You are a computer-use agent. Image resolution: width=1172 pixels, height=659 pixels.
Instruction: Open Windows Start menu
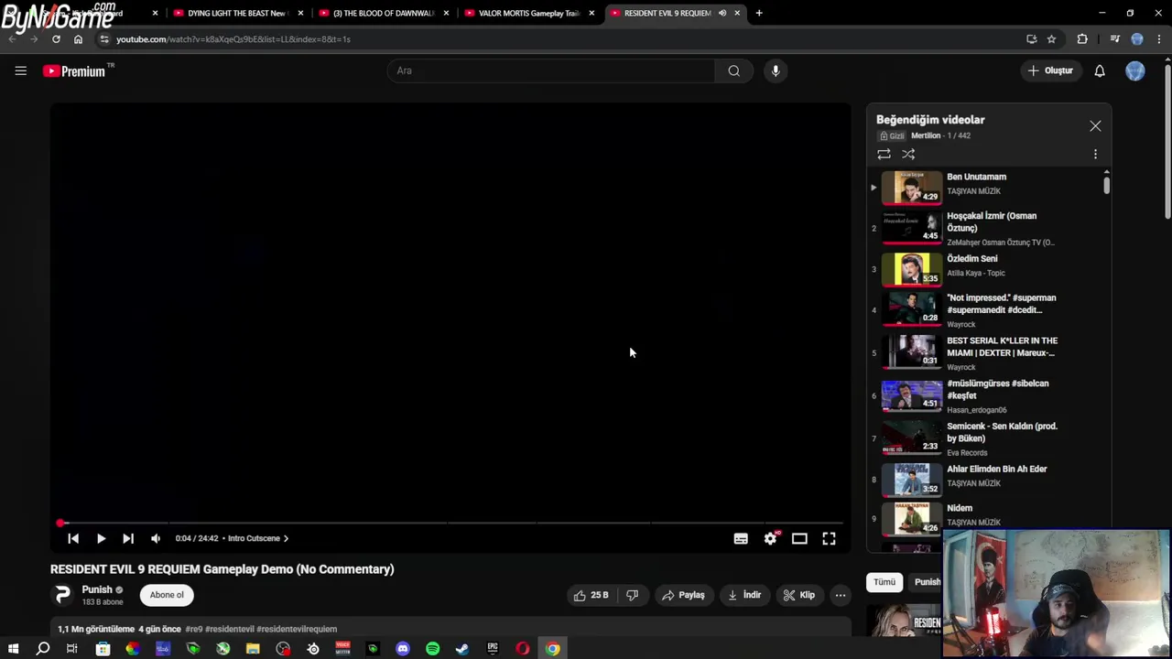click(x=13, y=649)
